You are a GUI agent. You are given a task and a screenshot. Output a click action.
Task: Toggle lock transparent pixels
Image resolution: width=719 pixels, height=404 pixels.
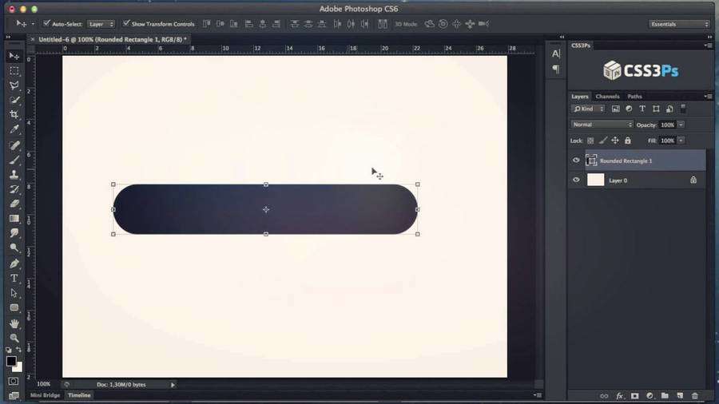click(x=590, y=141)
